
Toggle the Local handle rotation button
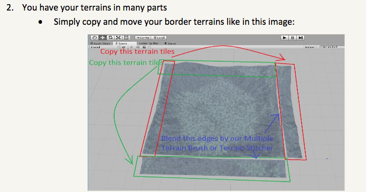coord(159,38)
